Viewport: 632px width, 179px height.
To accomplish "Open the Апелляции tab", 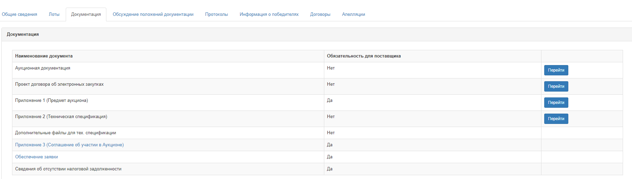I will click(354, 14).
